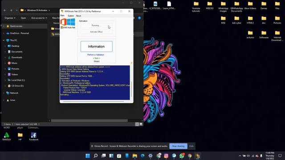Expand OneDrive - Personal tree node

(4, 33)
